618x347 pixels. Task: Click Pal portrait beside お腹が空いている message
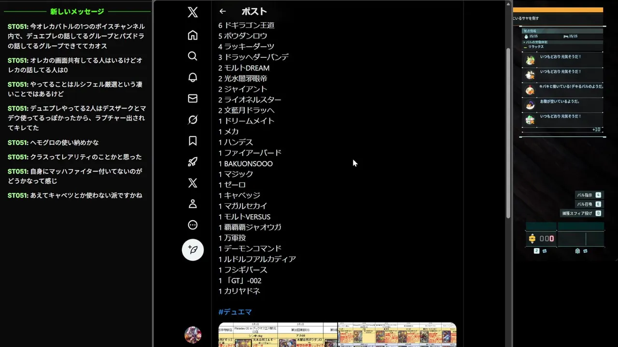pos(530,105)
